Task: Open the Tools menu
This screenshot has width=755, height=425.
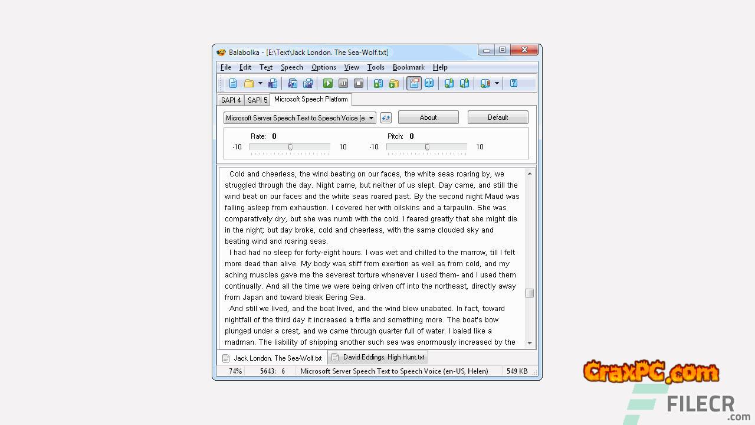Action: [x=376, y=67]
